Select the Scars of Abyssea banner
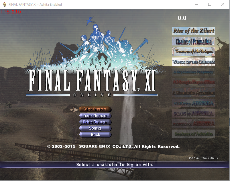 click(194, 113)
